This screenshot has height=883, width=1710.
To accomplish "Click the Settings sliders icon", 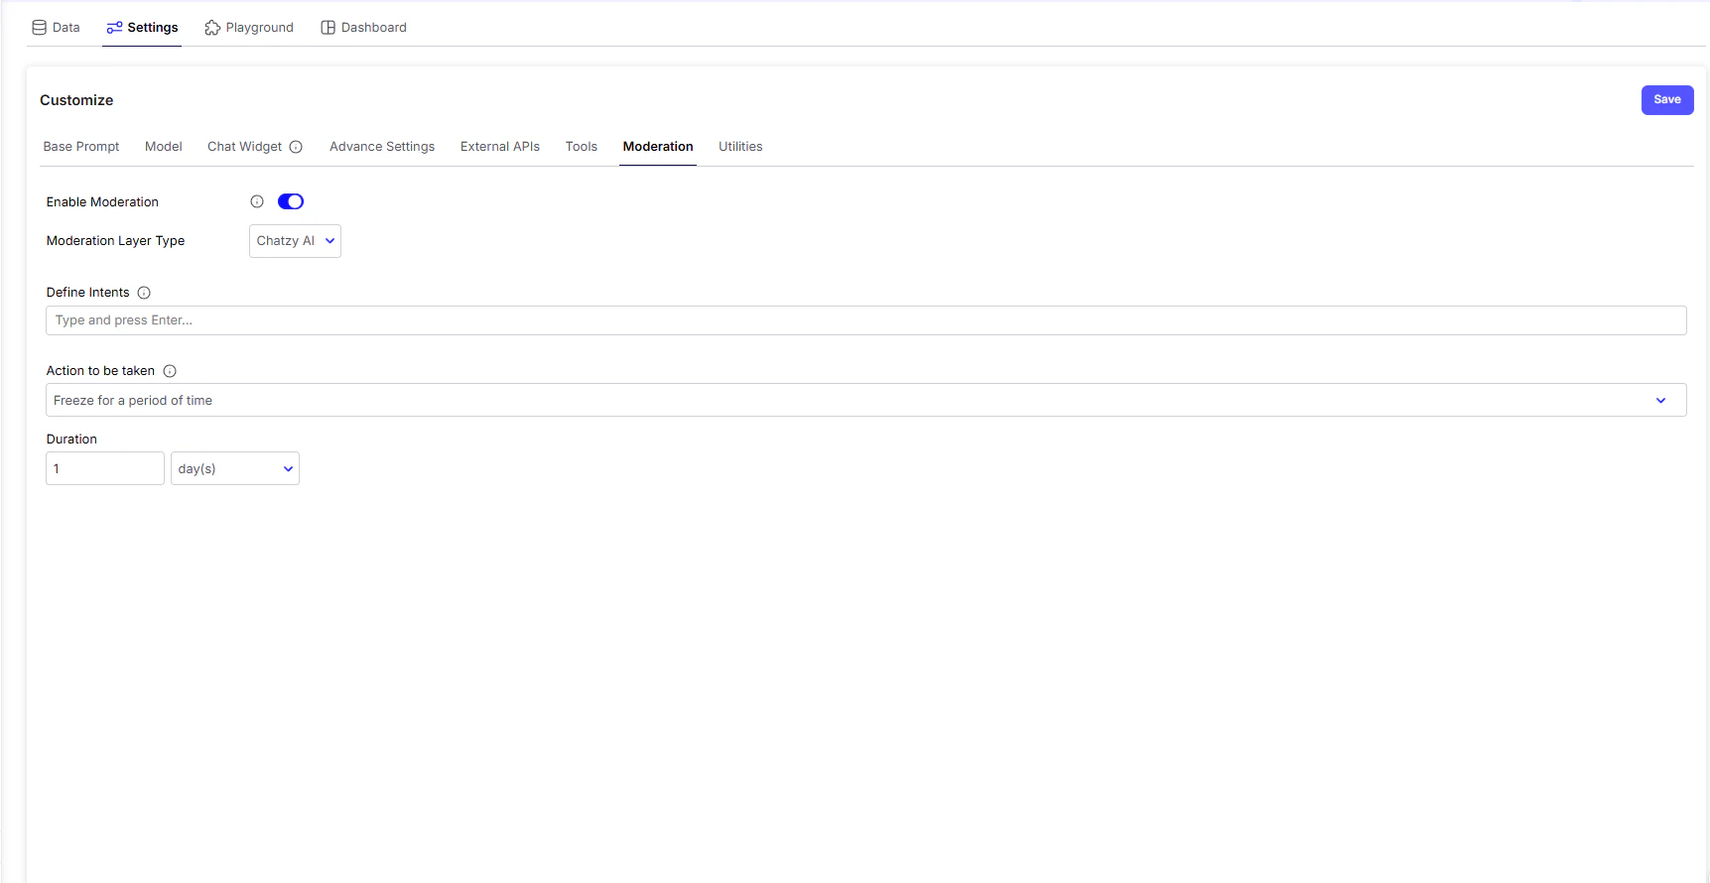I will [x=114, y=28].
